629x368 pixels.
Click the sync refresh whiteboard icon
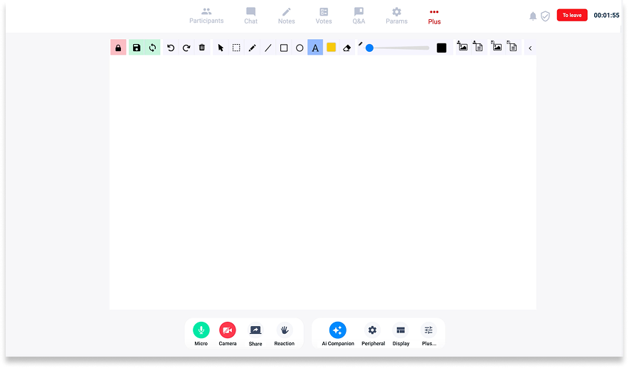pos(152,48)
